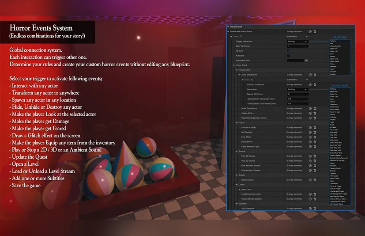
Task: Empty the Actor Interactions array with trash icon
Action: (x=315, y=75)
